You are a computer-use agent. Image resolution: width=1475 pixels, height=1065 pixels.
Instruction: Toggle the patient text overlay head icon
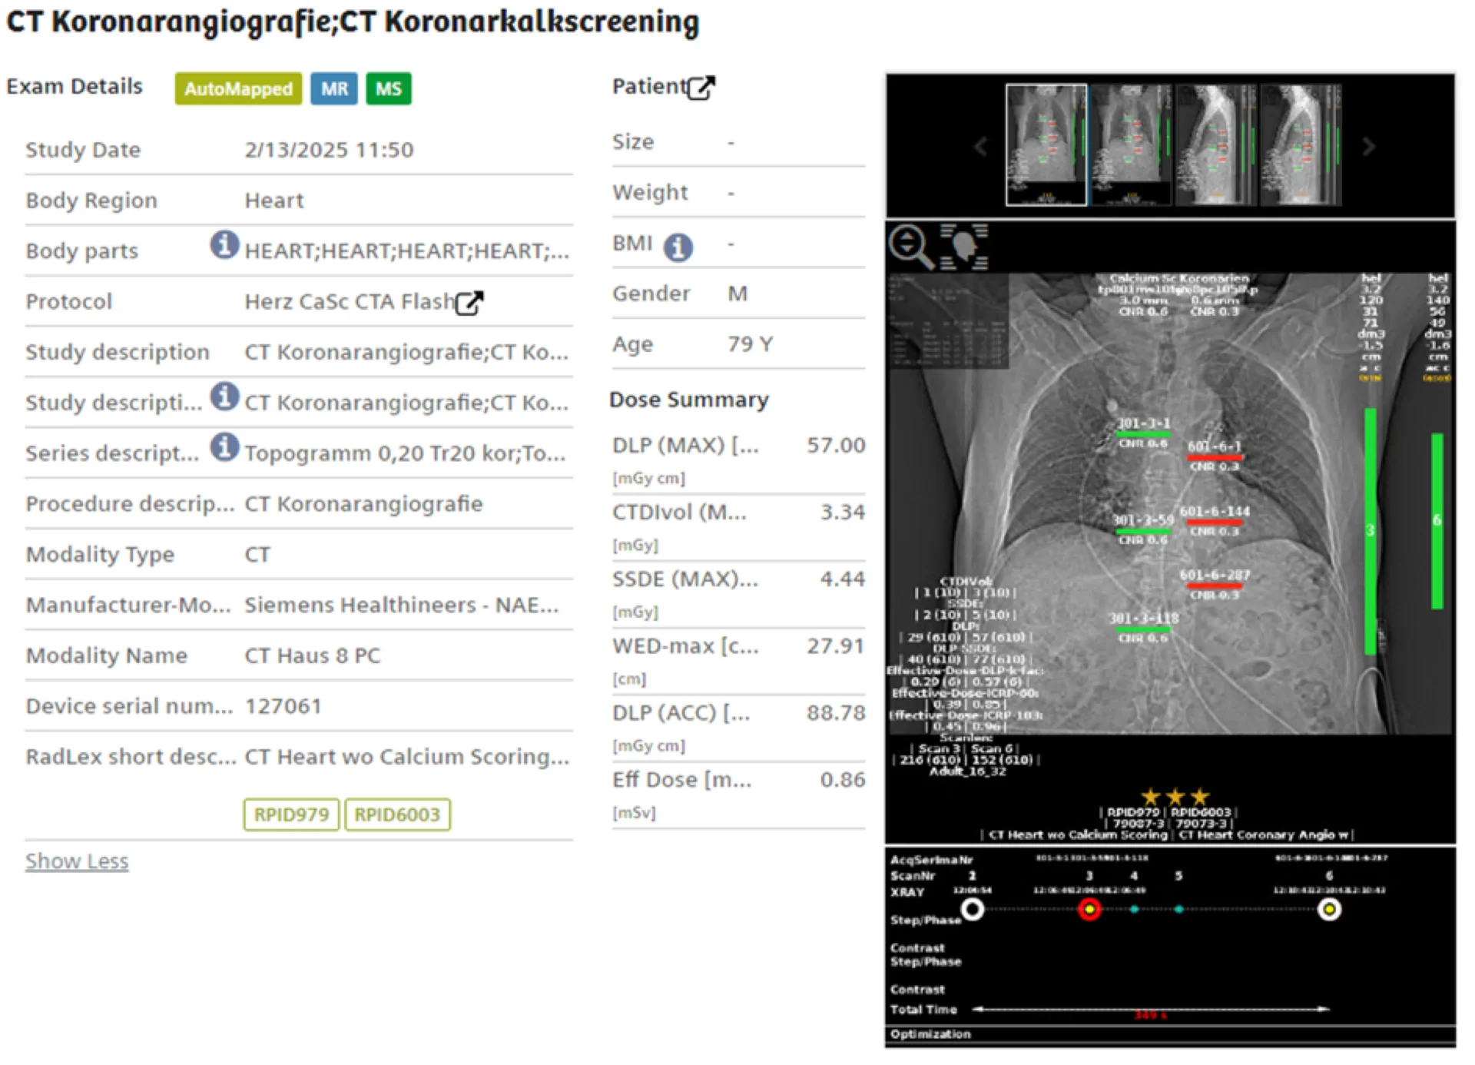pyautogui.click(x=964, y=247)
